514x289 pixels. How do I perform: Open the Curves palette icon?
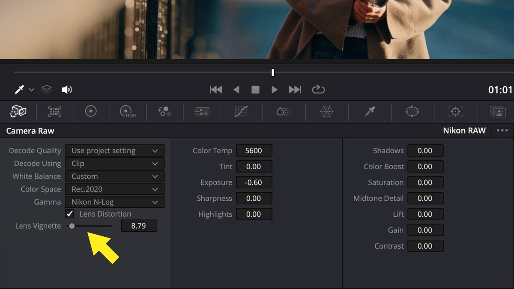(x=241, y=112)
